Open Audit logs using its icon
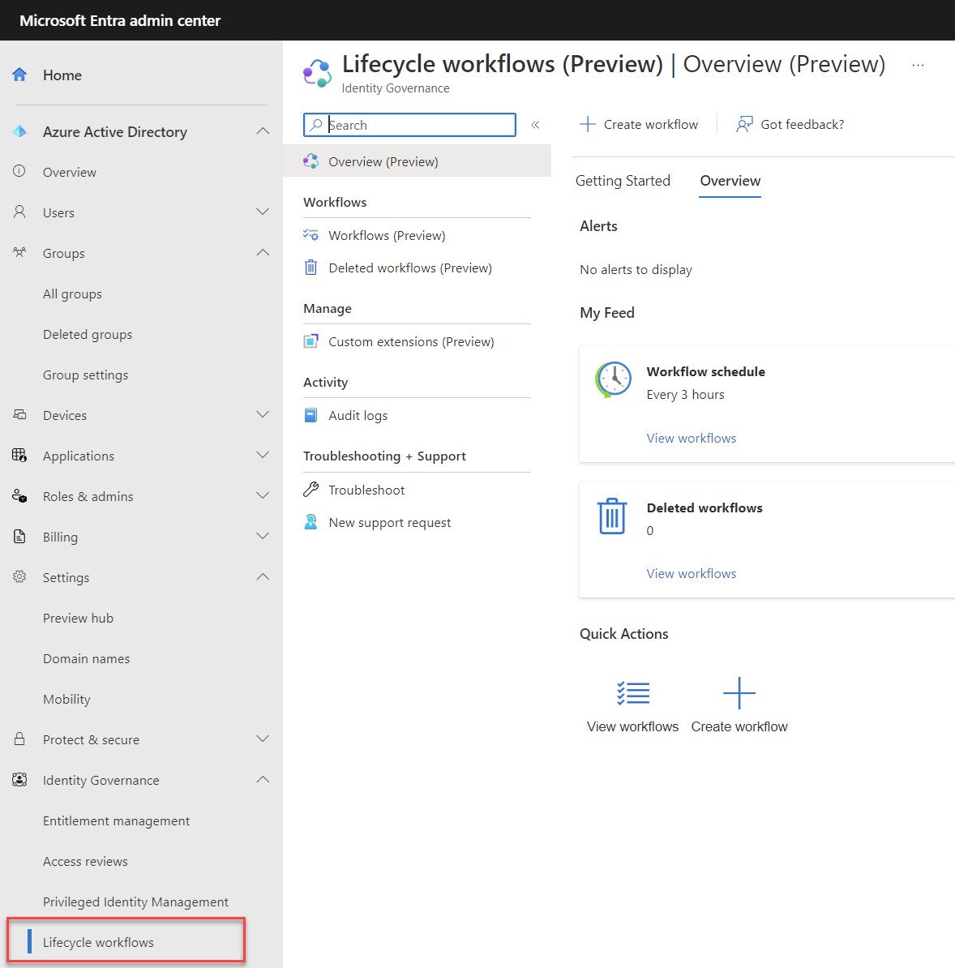The image size is (955, 968). click(x=310, y=414)
